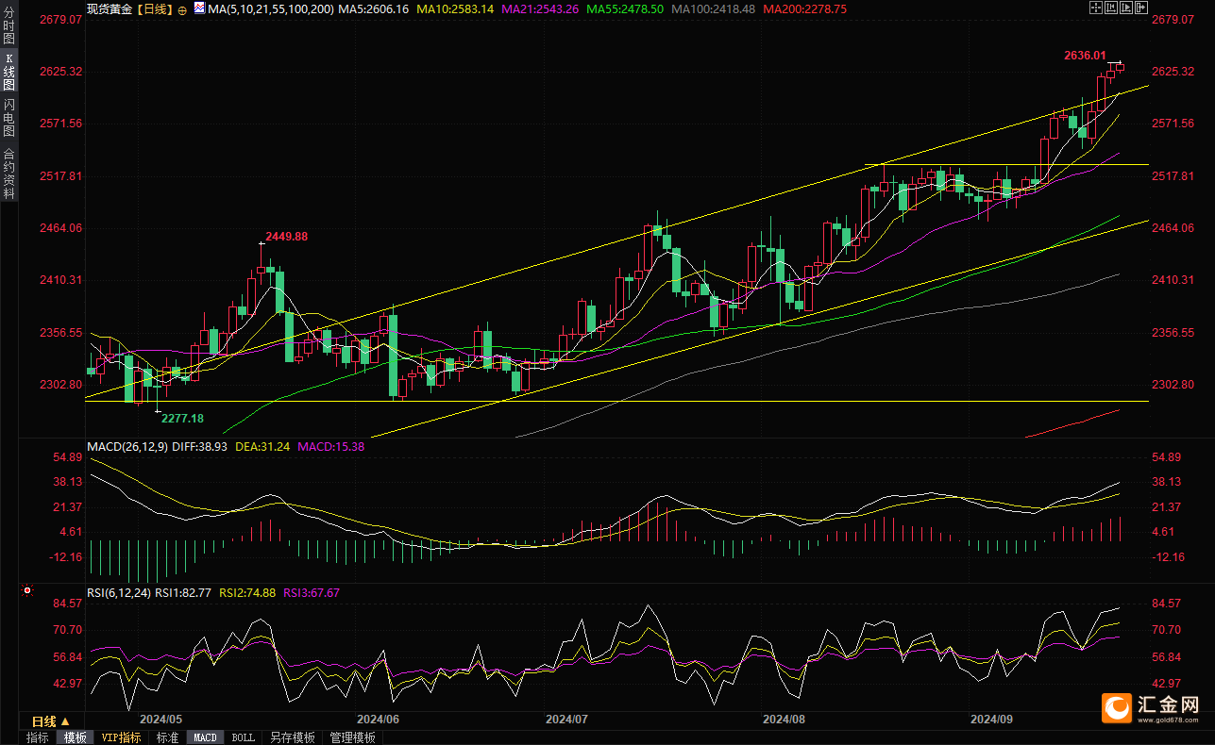The height and width of the screenshot is (745, 1215).
Task: Open the 合约资料 side tab
Action: pos(8,173)
